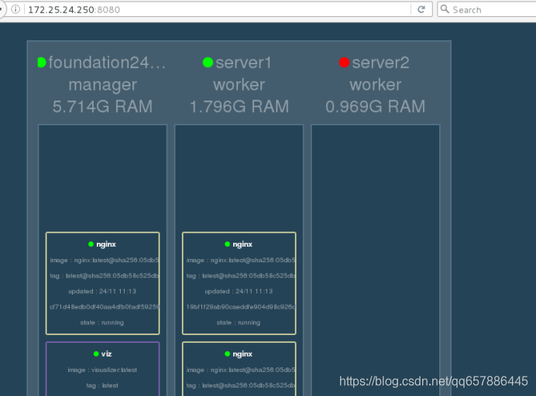The image size is (536, 396).
Task: Click image line in foundation24 nginx card
Action: tap(105, 260)
